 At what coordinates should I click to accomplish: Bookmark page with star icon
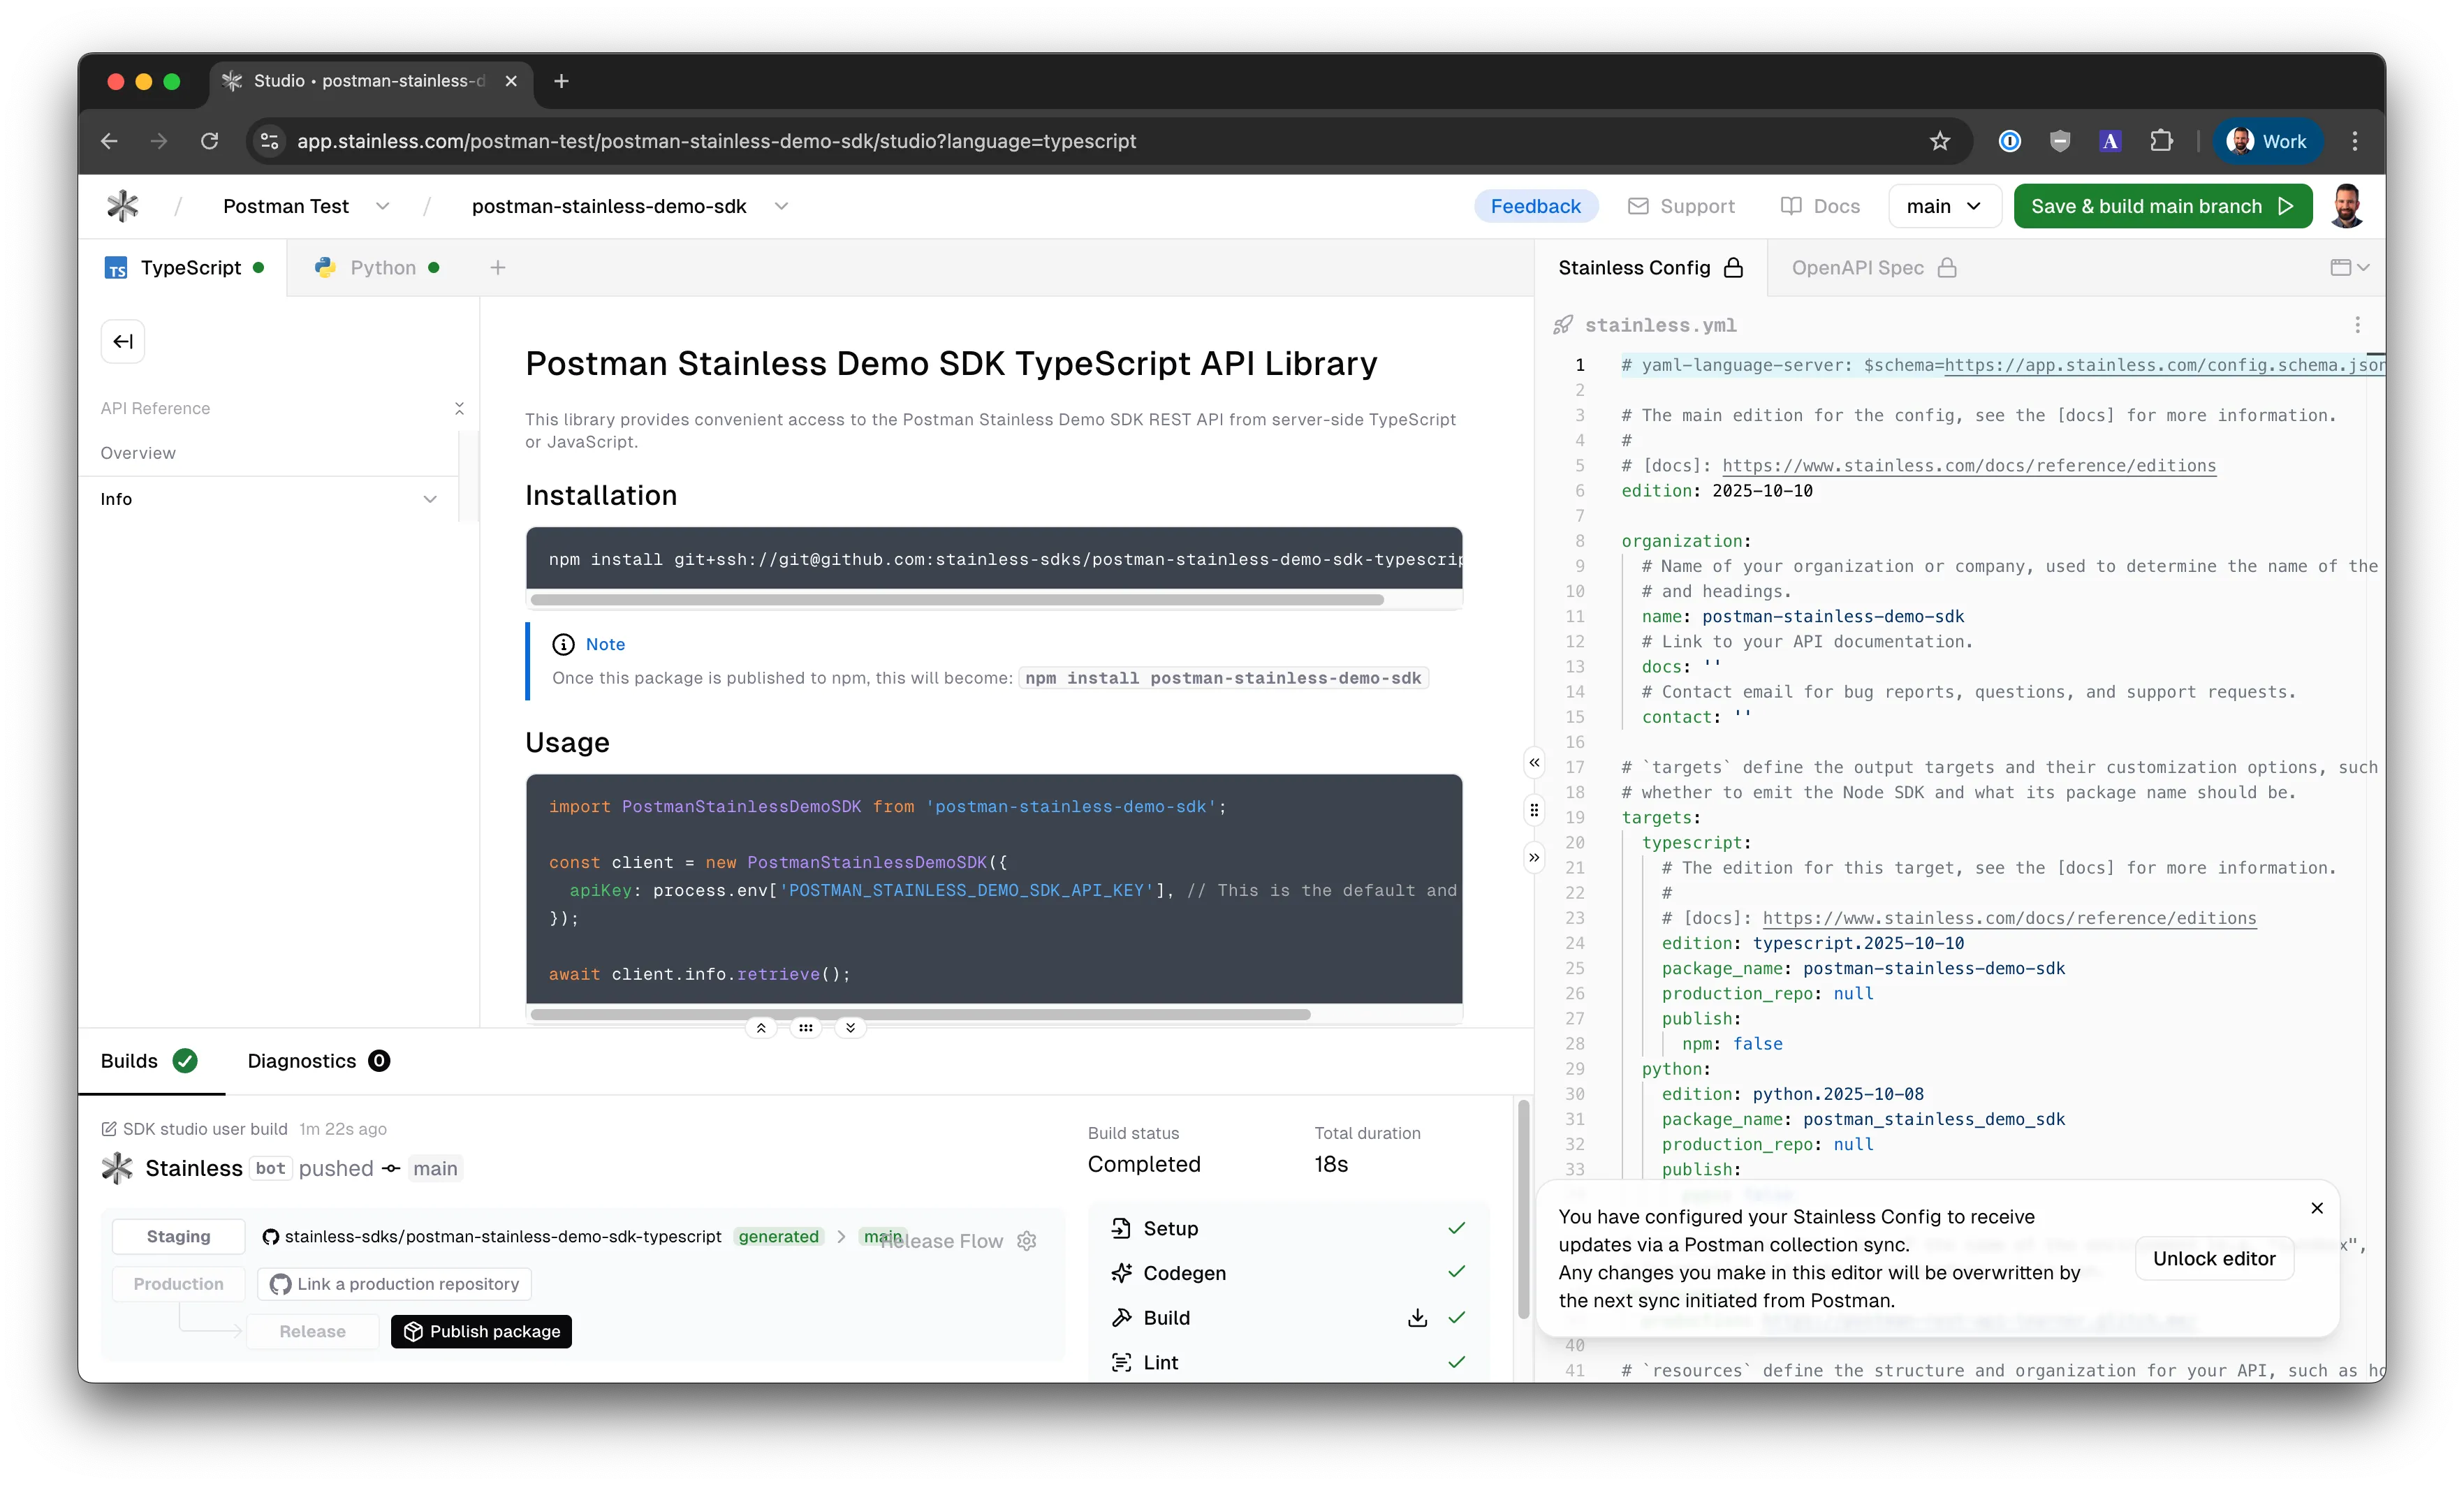point(1940,141)
